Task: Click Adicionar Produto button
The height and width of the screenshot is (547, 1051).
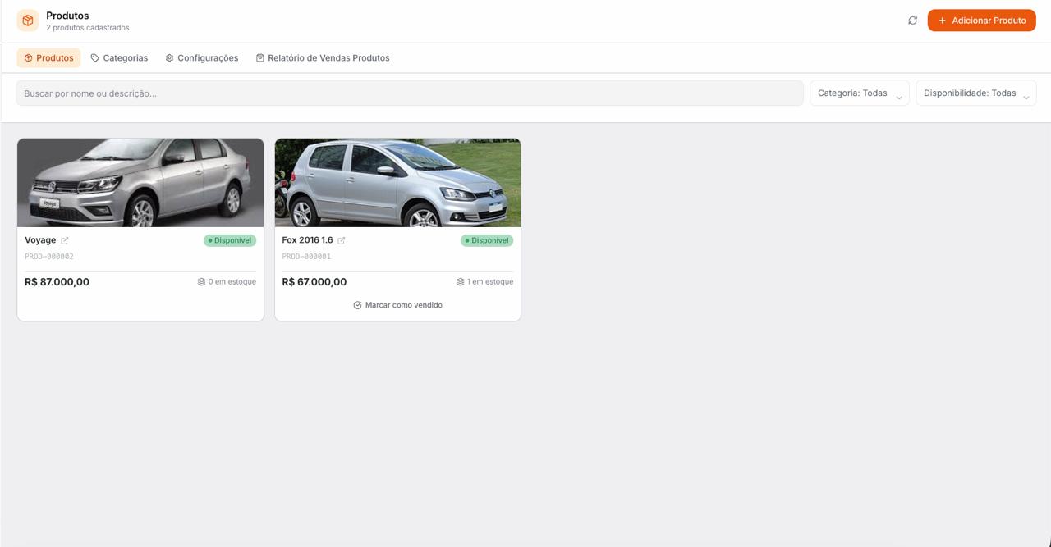Action: coord(981,21)
